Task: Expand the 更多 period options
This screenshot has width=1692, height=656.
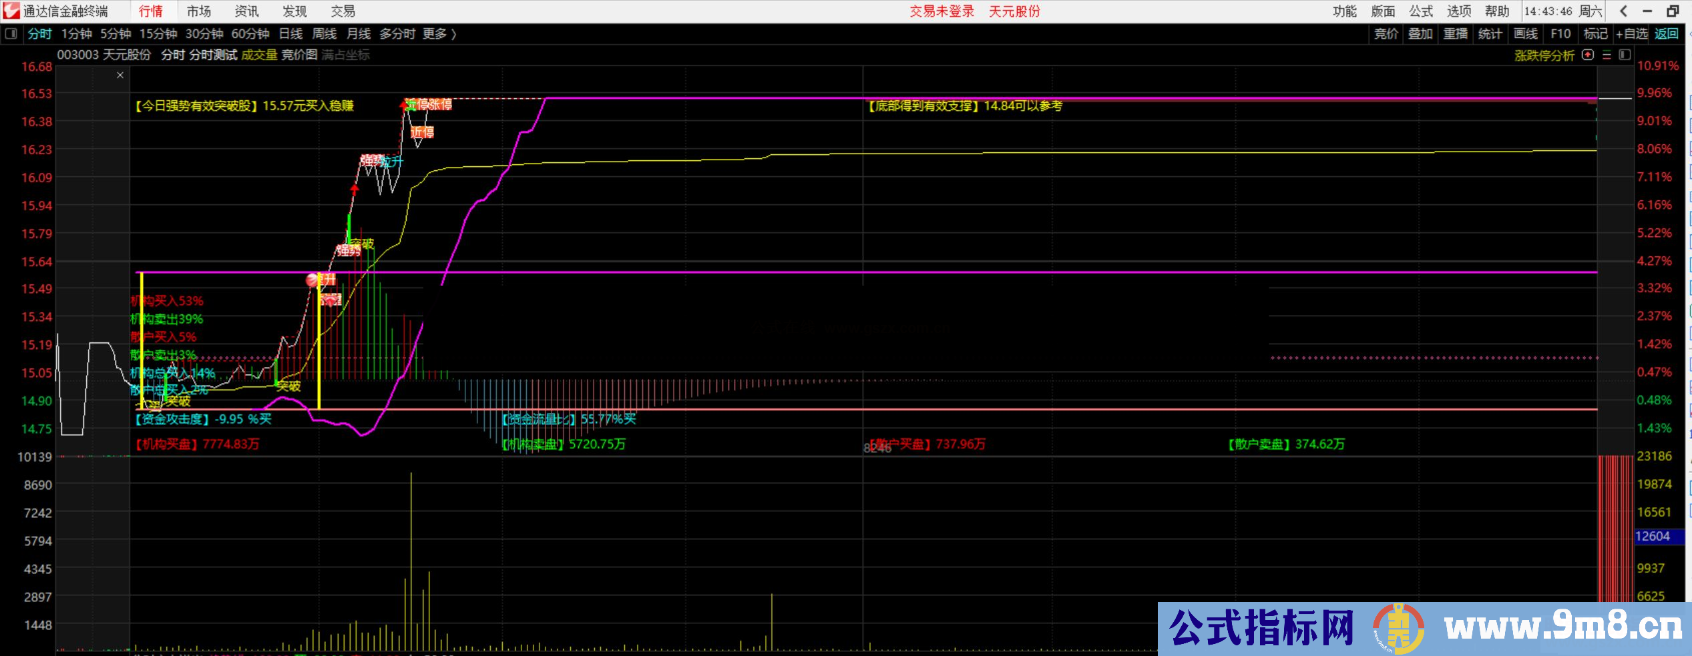Action: point(439,33)
